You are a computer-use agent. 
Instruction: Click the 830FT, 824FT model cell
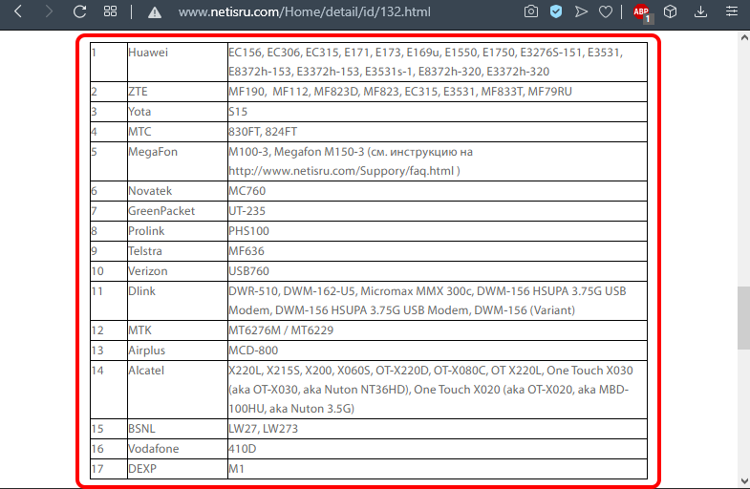click(x=438, y=132)
